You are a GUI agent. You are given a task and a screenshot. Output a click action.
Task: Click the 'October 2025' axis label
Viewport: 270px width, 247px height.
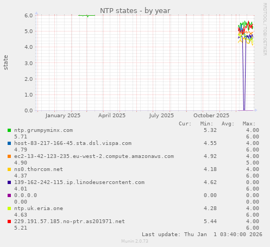(x=211, y=116)
